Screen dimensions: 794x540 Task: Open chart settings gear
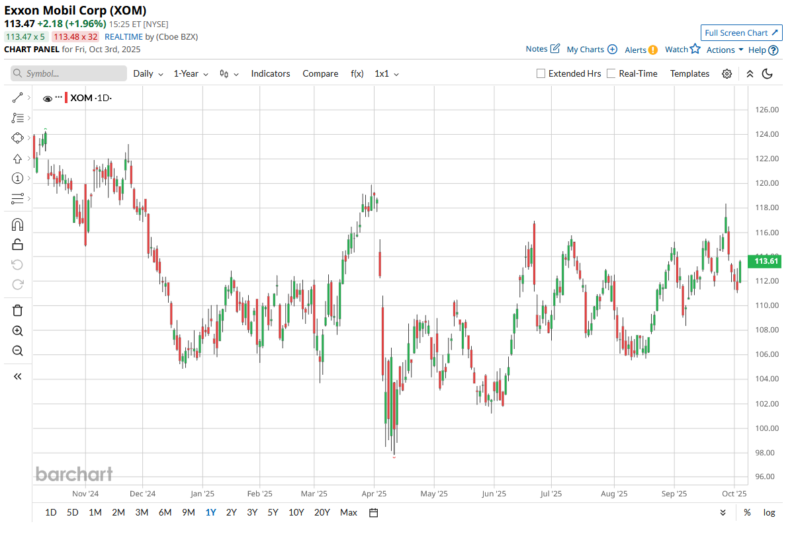point(727,73)
